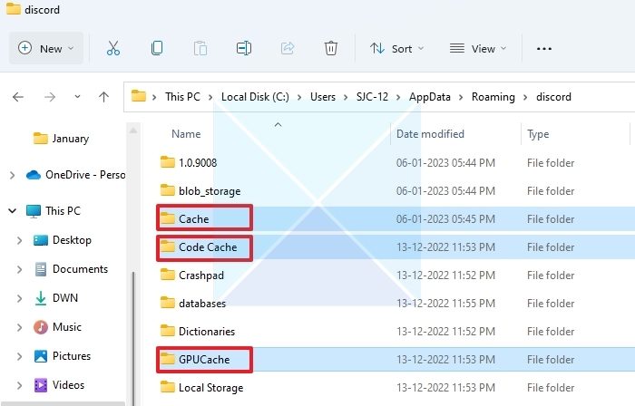Click the Delete trash can icon

click(331, 48)
